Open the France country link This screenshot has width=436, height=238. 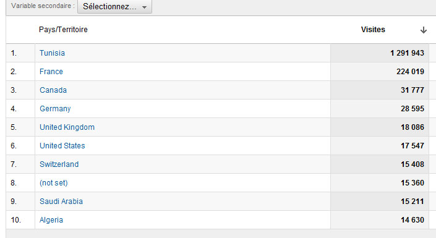pyautogui.click(x=51, y=72)
